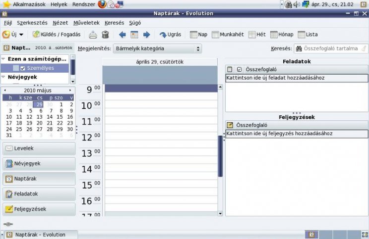Open the Nézet menu
Screen dimensions: 369x239
point(60,23)
